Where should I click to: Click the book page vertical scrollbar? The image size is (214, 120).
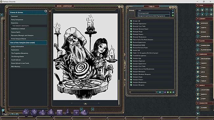coord(119,92)
